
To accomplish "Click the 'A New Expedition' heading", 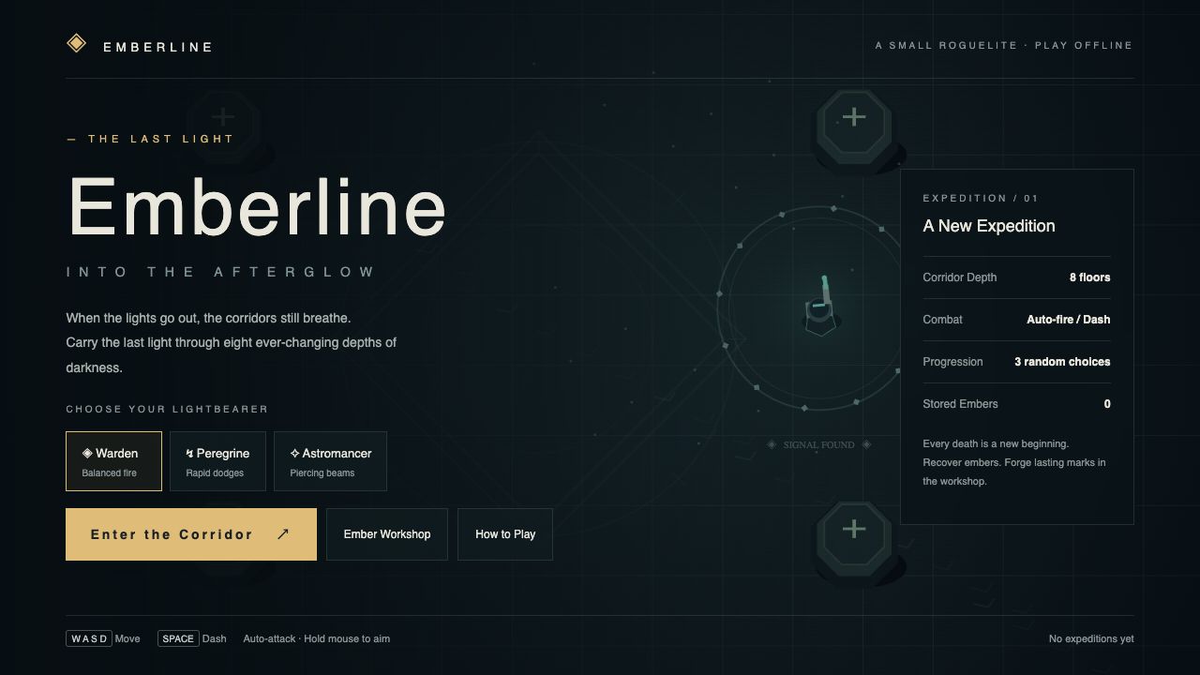I will pyautogui.click(x=989, y=226).
